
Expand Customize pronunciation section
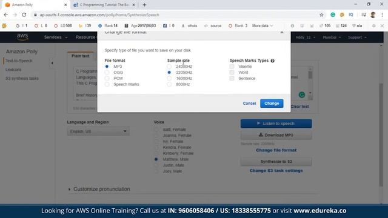[99, 189]
